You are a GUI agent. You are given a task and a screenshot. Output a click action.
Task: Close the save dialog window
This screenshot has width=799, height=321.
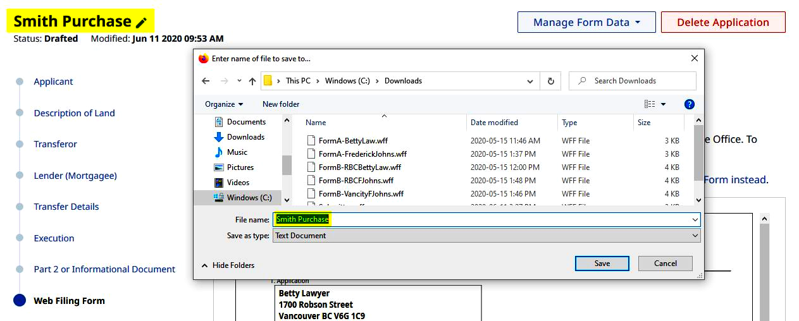click(x=695, y=58)
